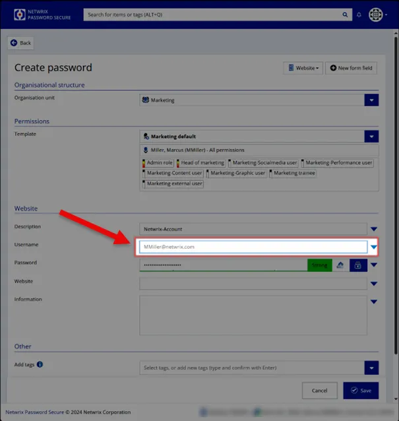Click Miller, Marcus All permissions entry

[259, 150]
